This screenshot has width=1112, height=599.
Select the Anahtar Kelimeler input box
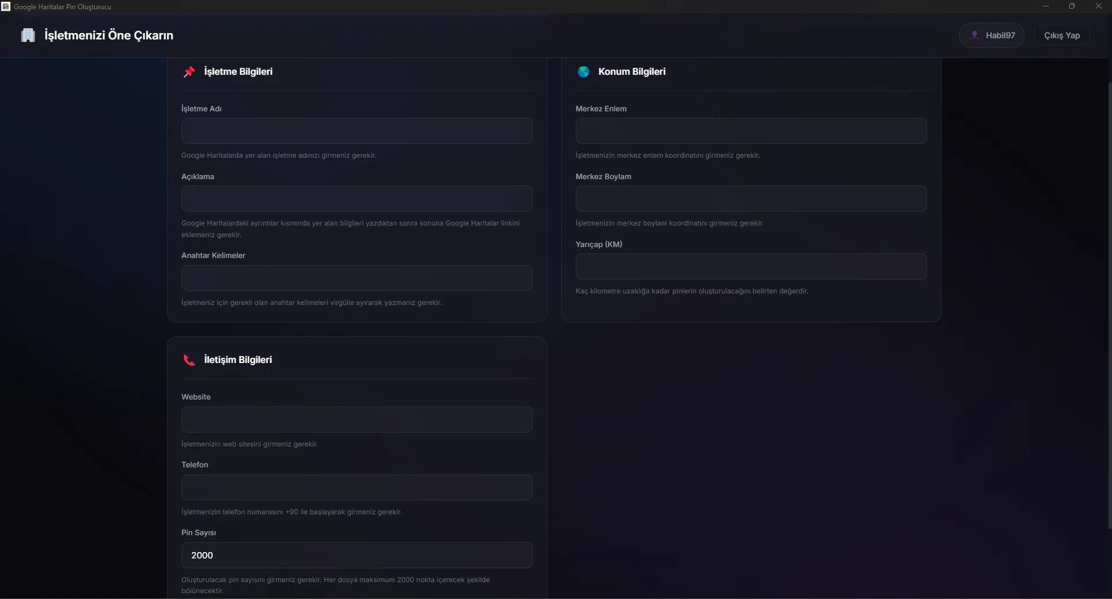point(357,278)
